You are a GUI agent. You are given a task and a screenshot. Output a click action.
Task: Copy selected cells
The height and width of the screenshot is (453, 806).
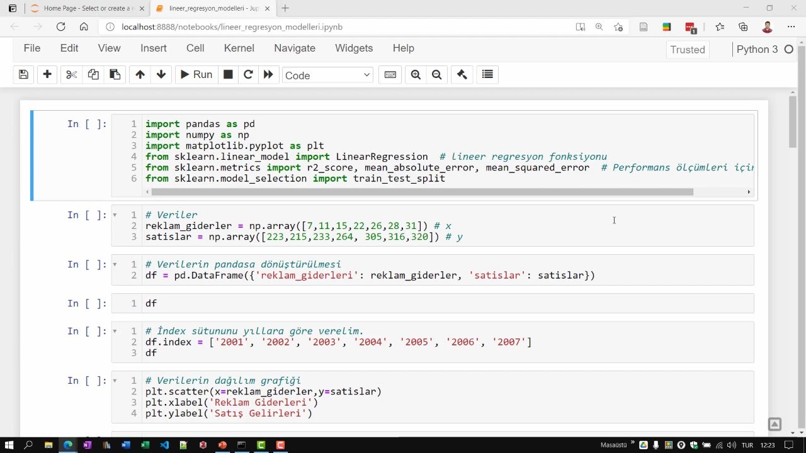tap(93, 74)
